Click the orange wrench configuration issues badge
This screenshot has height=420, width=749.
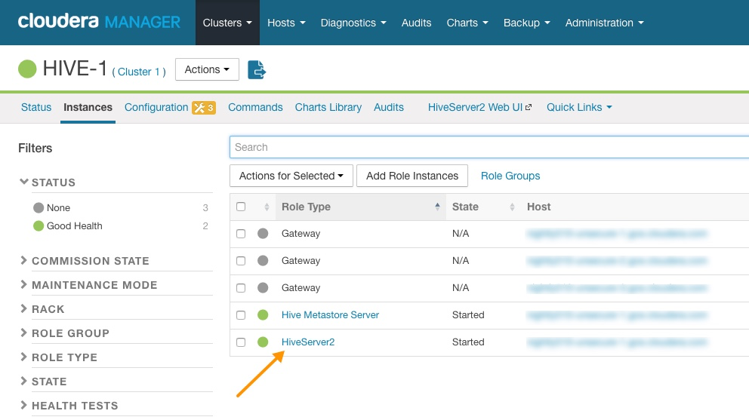[204, 108]
